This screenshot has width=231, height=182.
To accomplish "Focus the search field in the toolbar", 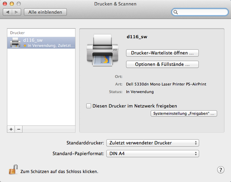I will tap(200, 12).
